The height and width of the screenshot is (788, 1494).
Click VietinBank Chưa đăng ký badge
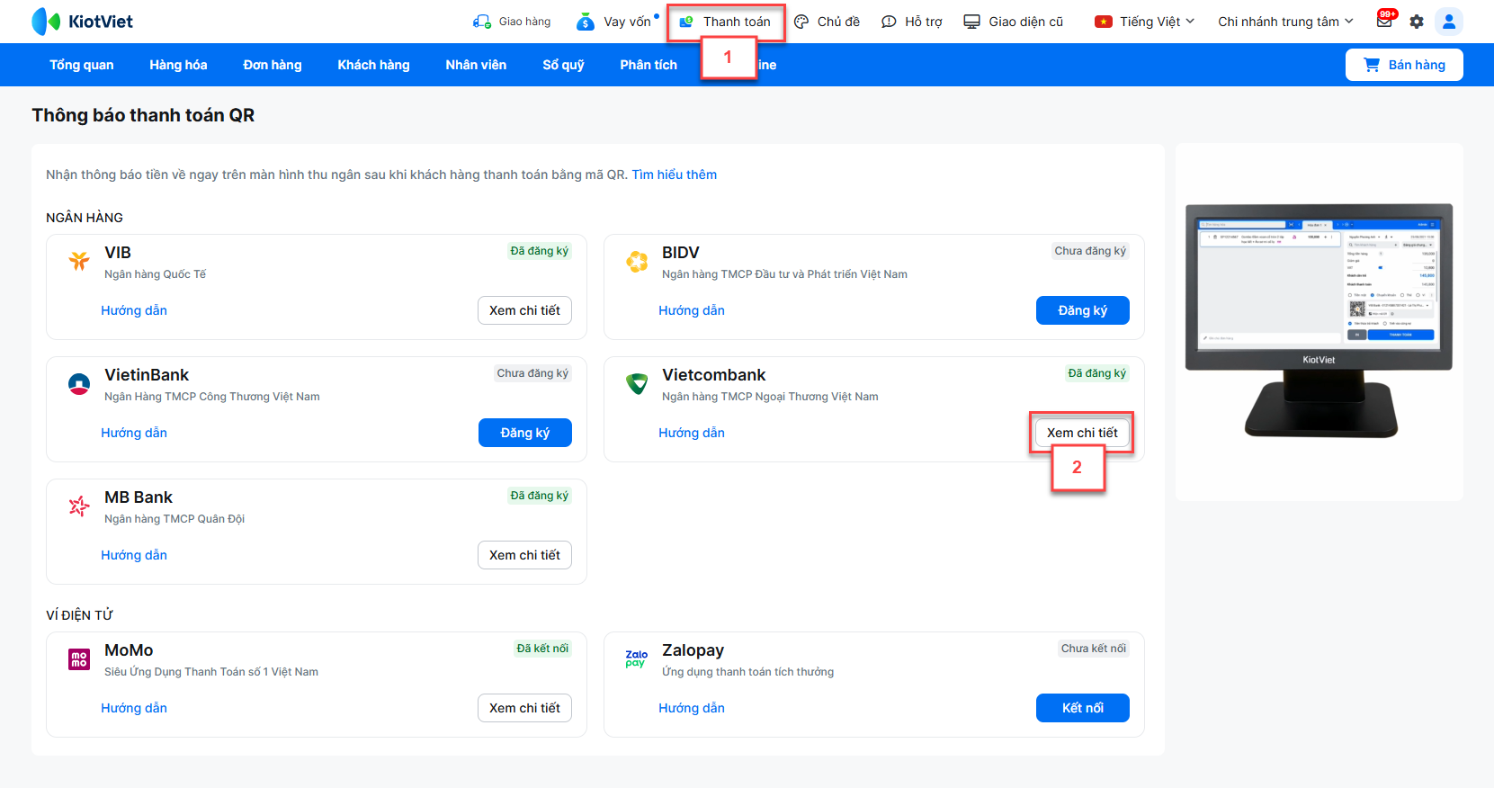pos(532,373)
